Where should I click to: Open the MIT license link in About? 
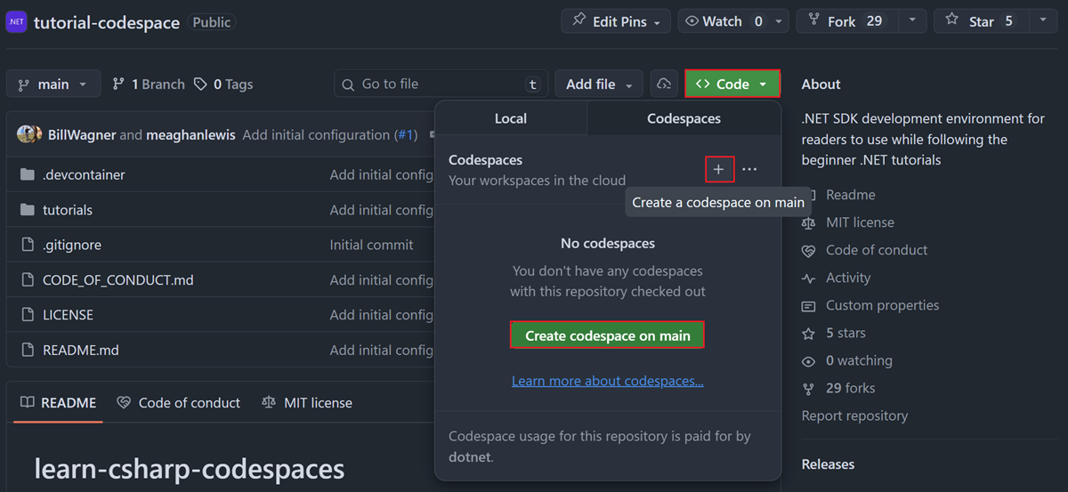[860, 222]
